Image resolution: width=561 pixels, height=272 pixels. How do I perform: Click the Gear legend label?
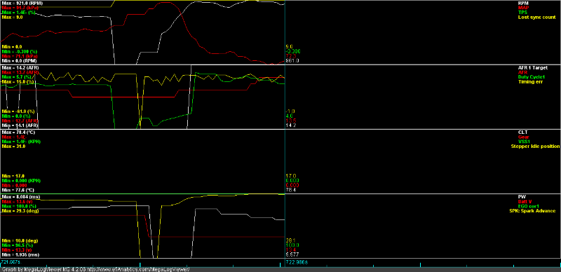(x=524, y=137)
